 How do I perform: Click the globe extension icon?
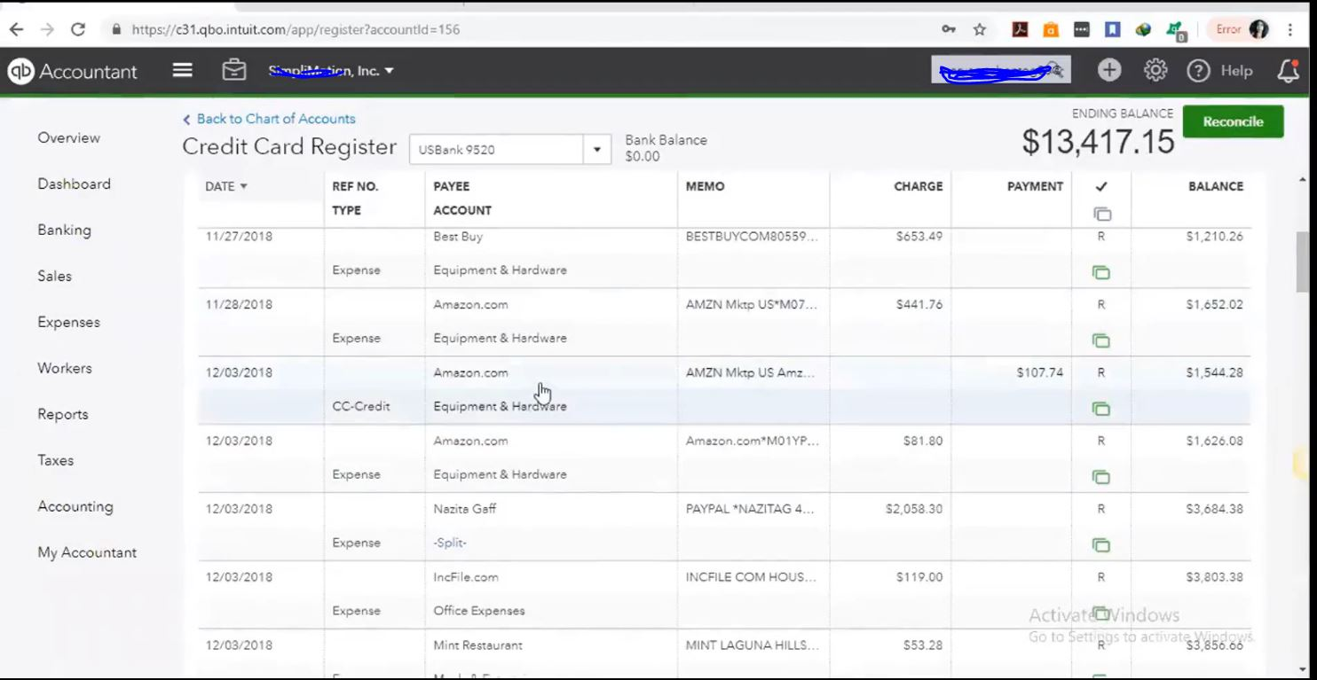click(x=1143, y=29)
